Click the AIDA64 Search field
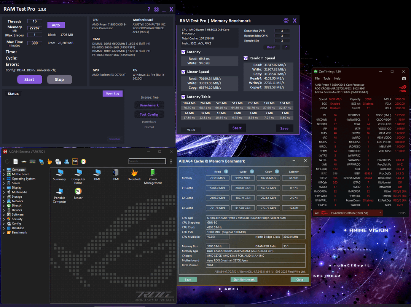 pyautogui.click(x=147, y=161)
